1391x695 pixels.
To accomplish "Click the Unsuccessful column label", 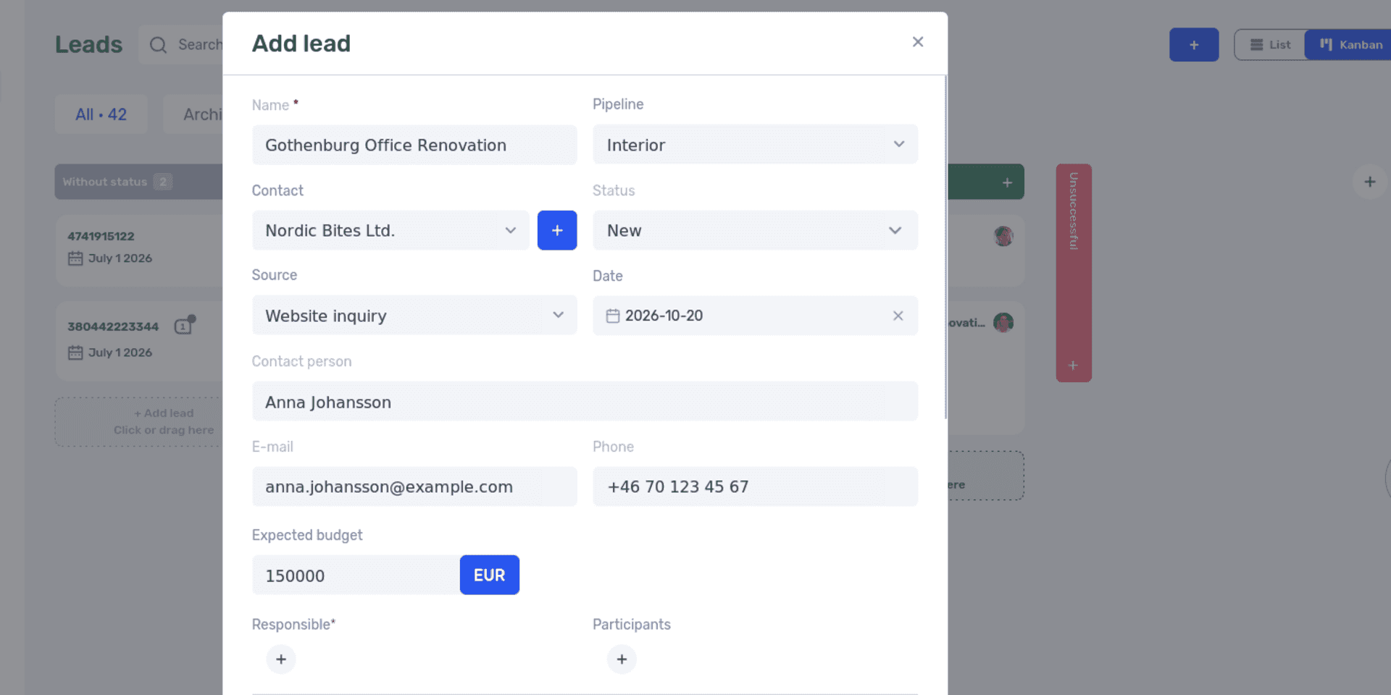I will click(x=1074, y=211).
